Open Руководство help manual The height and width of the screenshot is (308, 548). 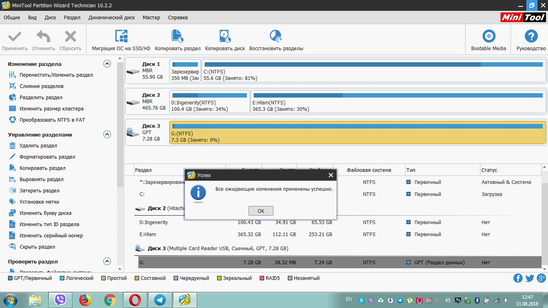point(531,41)
